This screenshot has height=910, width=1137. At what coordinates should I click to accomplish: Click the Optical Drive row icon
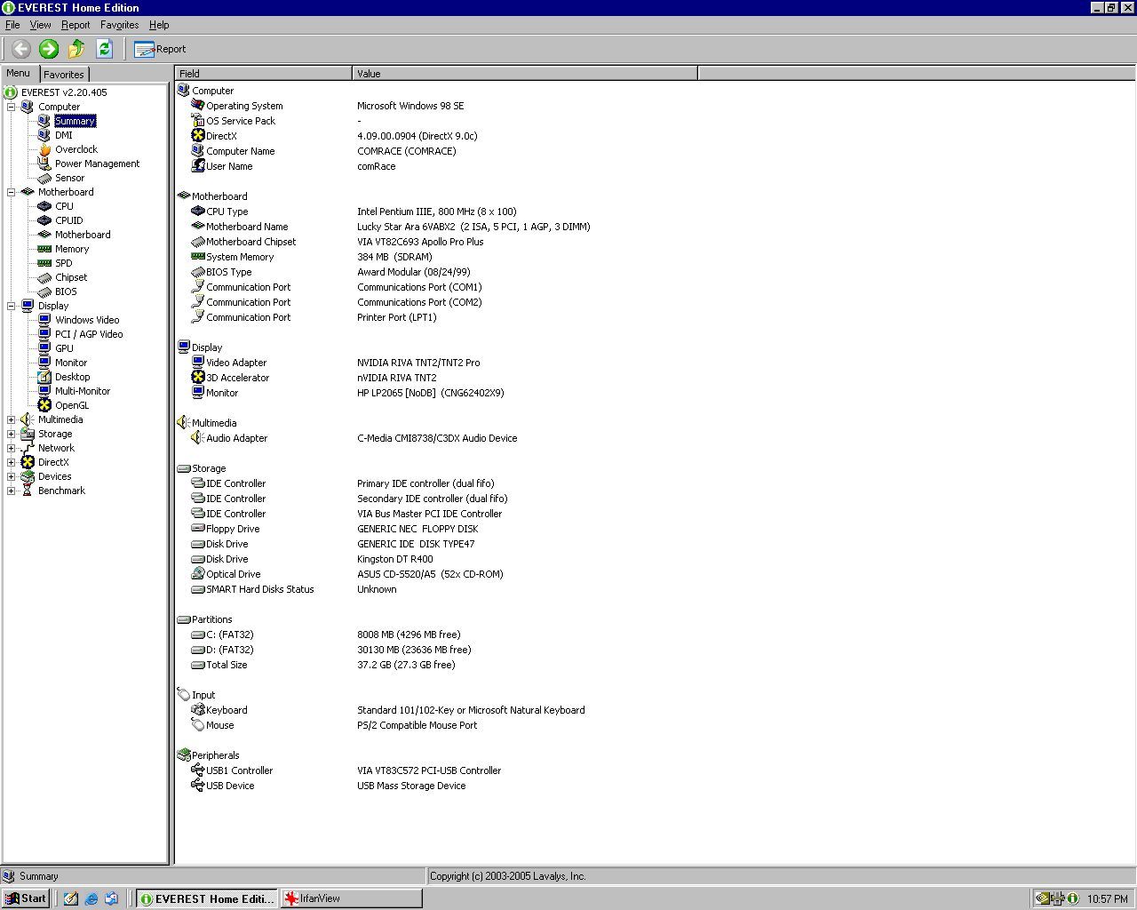coord(198,573)
